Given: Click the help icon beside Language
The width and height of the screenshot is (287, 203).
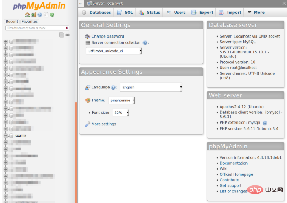Looking at the screenshot, I should click(113, 88).
